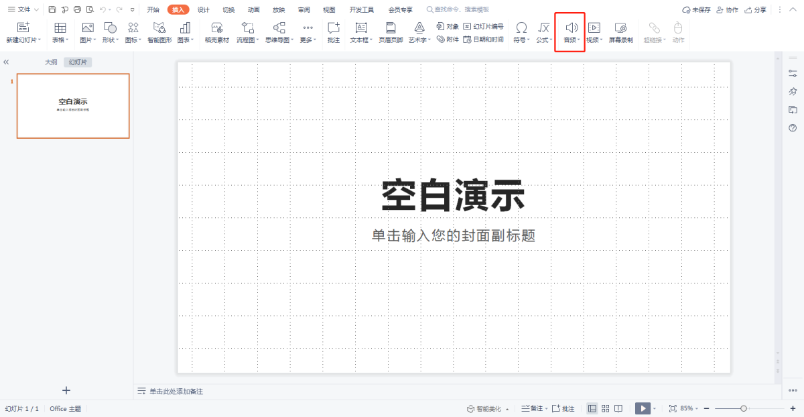804x417 pixels.
Task: Click the Redo arrow icon
Action: click(119, 9)
